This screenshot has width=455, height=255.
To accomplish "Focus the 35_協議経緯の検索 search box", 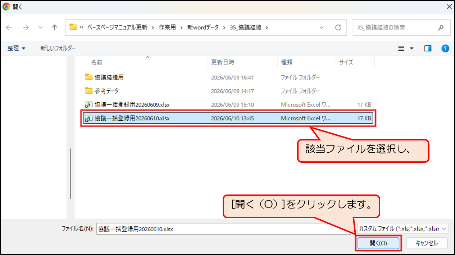I will click(x=401, y=27).
